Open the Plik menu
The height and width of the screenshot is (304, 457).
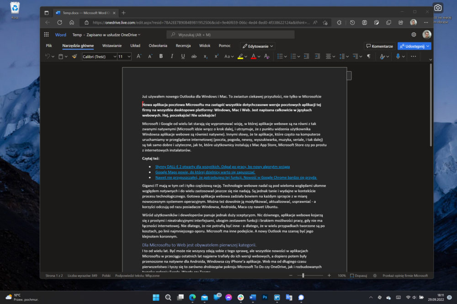[x=49, y=46]
